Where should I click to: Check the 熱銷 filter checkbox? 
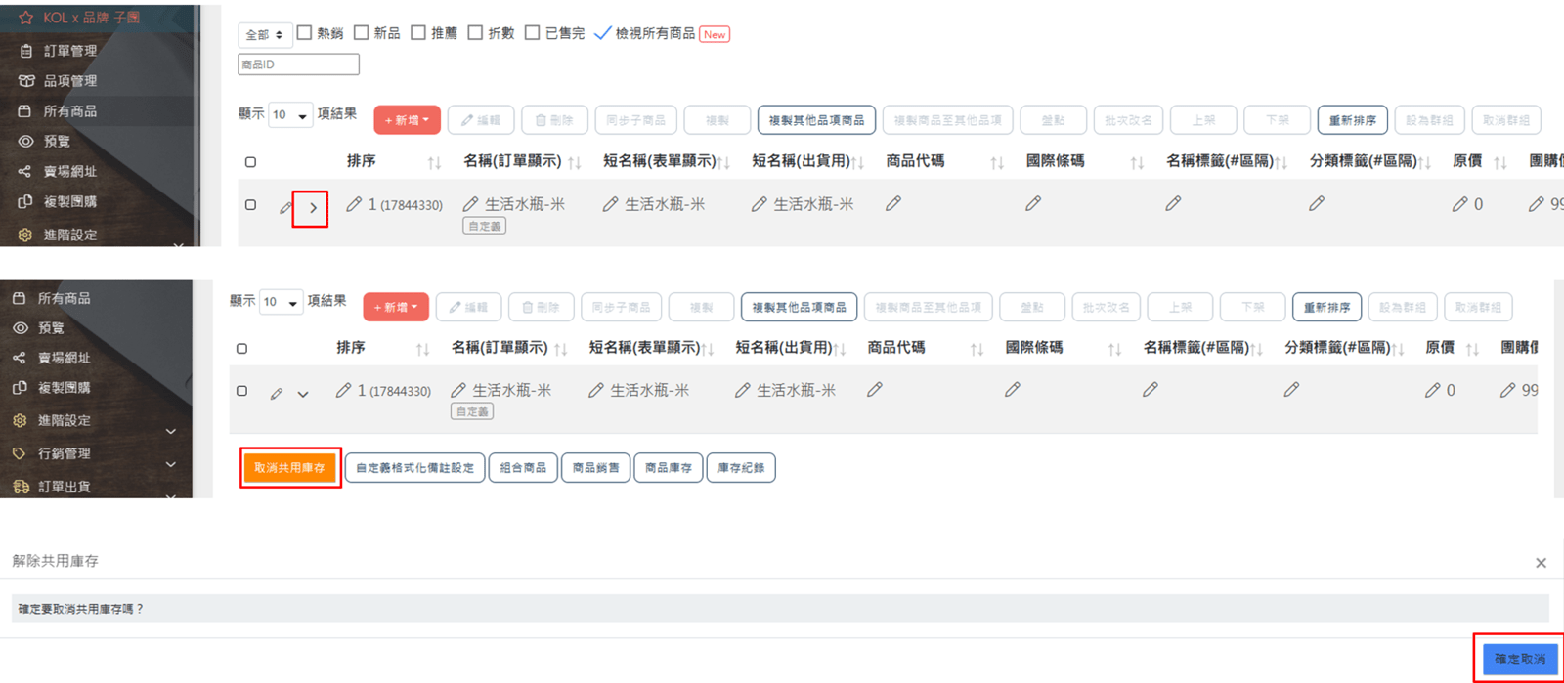[x=304, y=33]
